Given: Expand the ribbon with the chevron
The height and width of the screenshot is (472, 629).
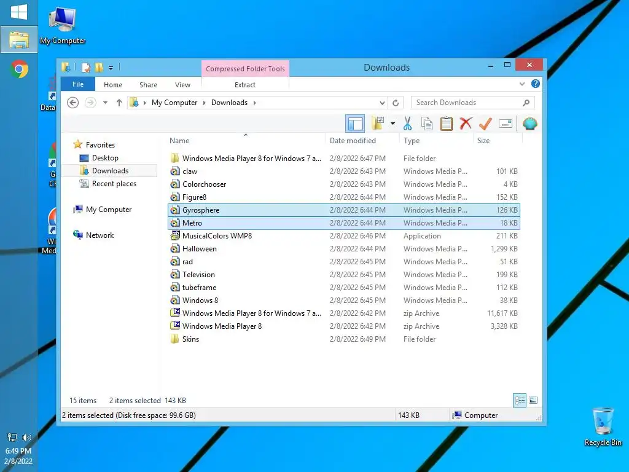Looking at the screenshot, I should [522, 84].
